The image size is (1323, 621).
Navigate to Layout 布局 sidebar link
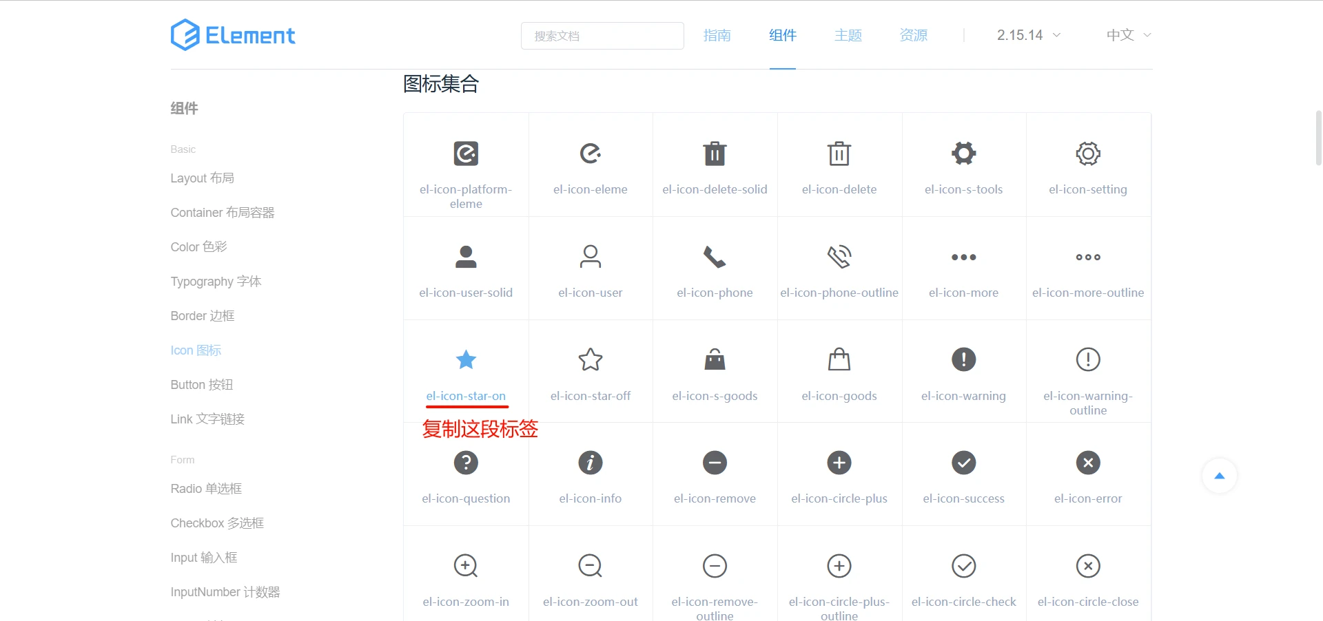coord(203,178)
